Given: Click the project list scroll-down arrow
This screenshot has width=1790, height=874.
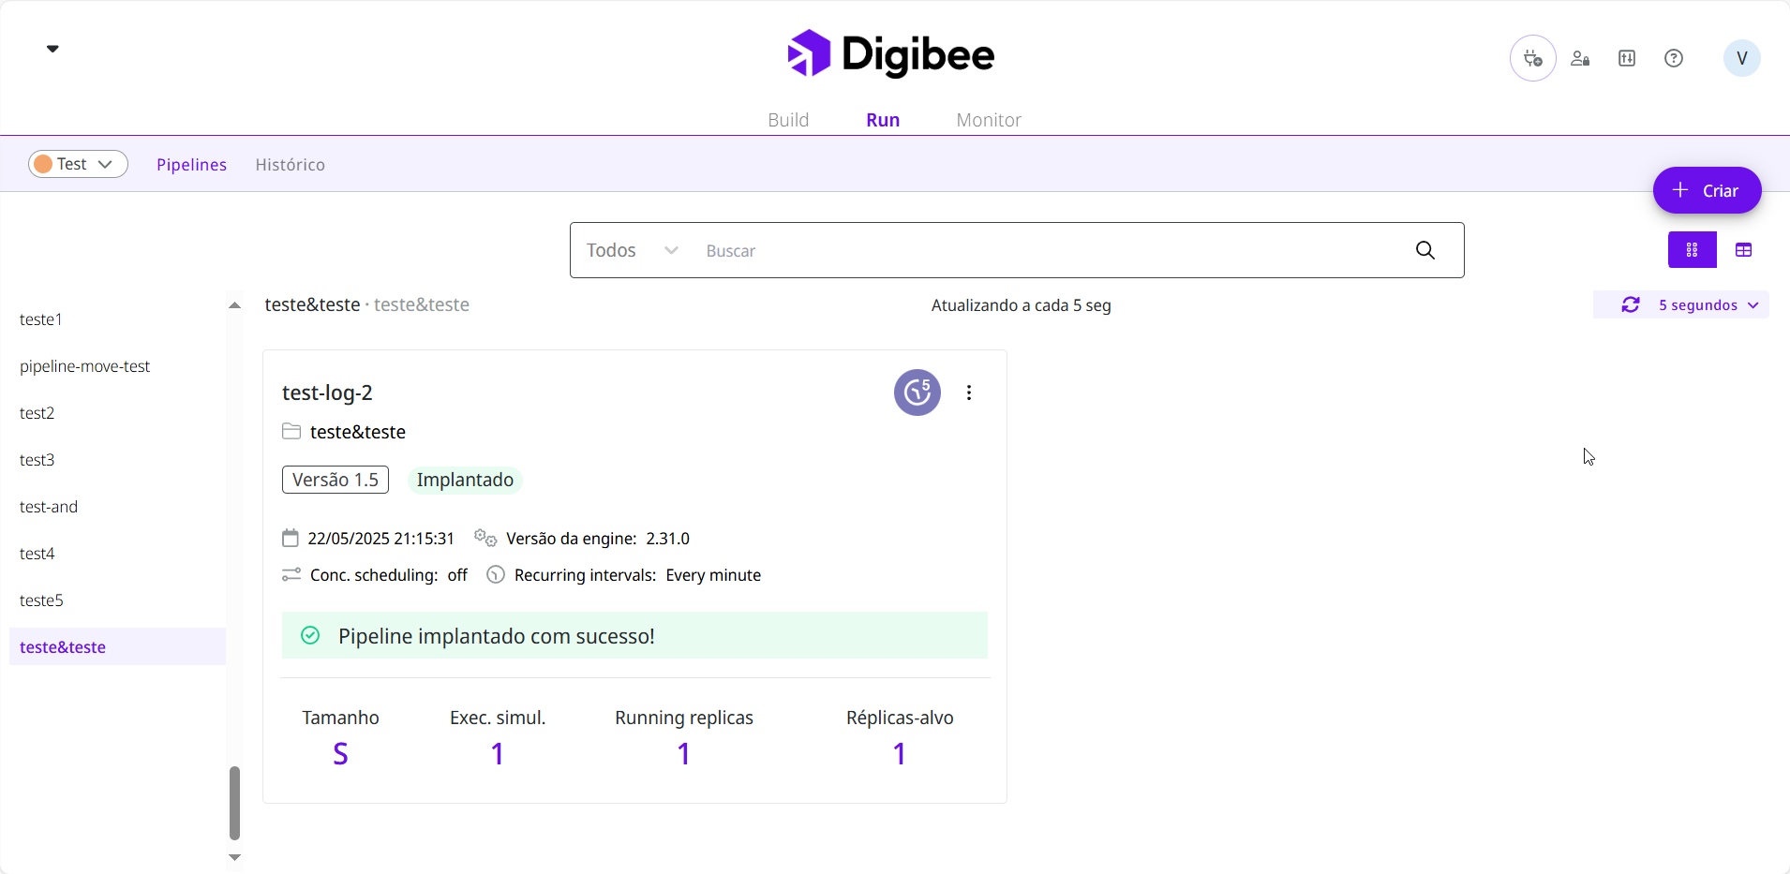Looking at the screenshot, I should 234,857.
